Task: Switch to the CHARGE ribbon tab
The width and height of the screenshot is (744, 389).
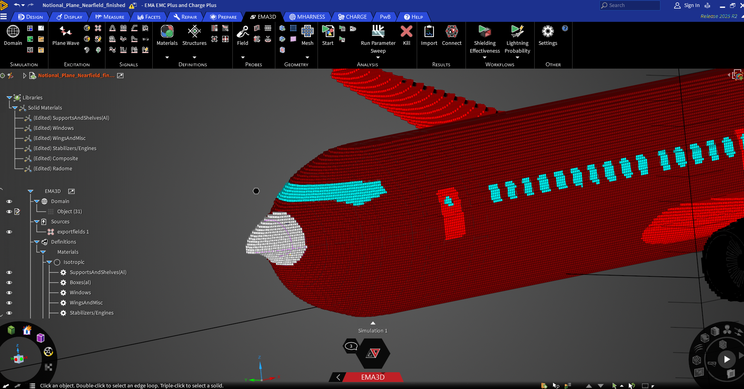Action: coord(352,17)
